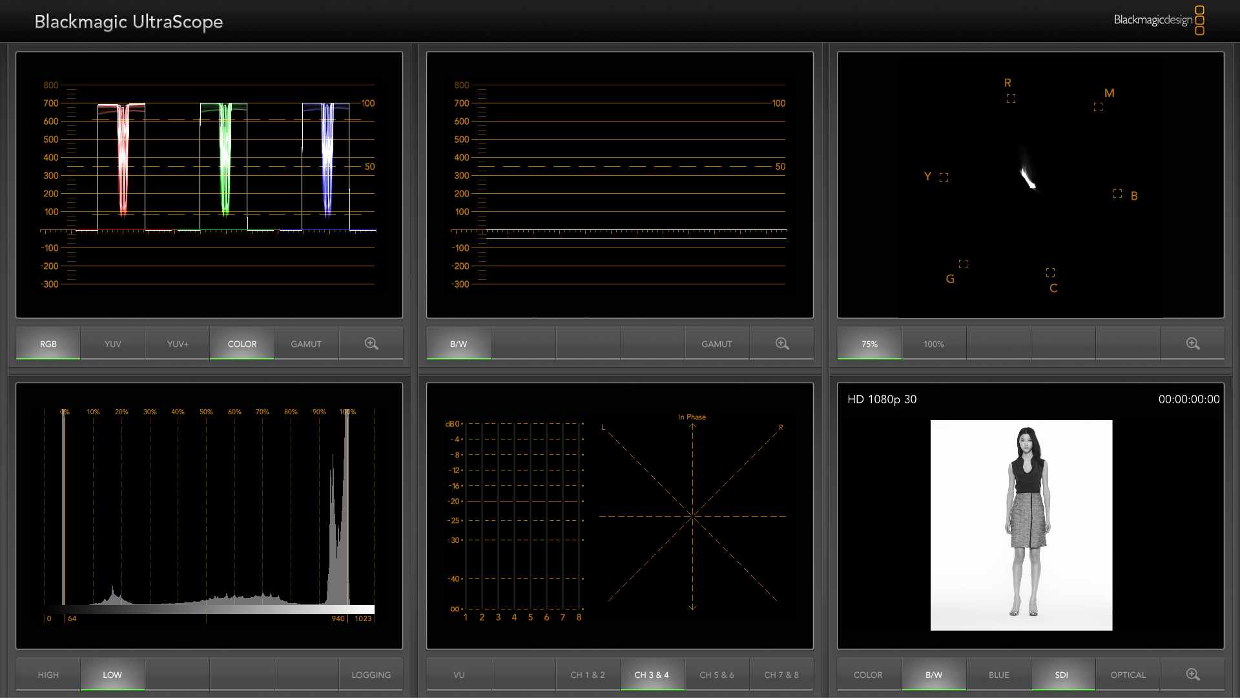Show BLUE only picture preview

coord(999,674)
